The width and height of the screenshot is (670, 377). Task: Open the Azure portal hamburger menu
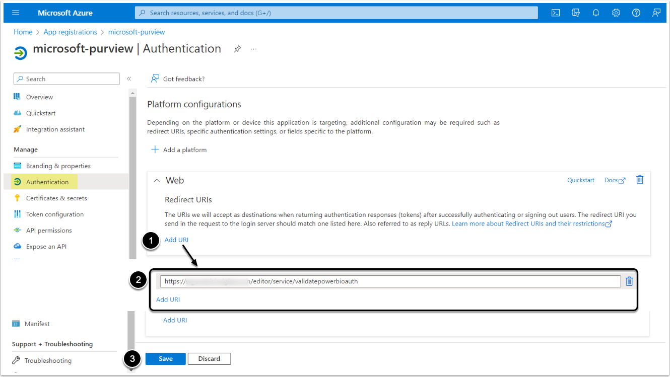pyautogui.click(x=16, y=13)
